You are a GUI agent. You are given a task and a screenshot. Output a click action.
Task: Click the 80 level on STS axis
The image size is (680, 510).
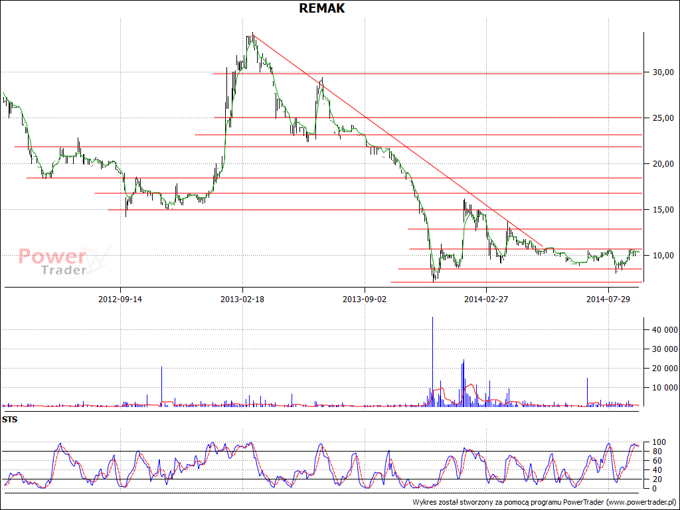click(x=657, y=452)
